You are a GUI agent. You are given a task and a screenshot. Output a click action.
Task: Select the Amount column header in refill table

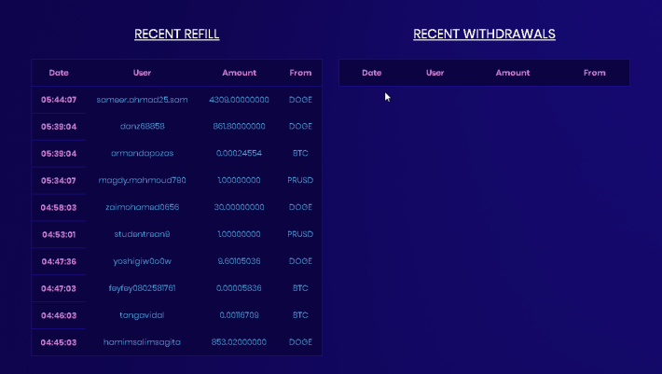click(239, 73)
